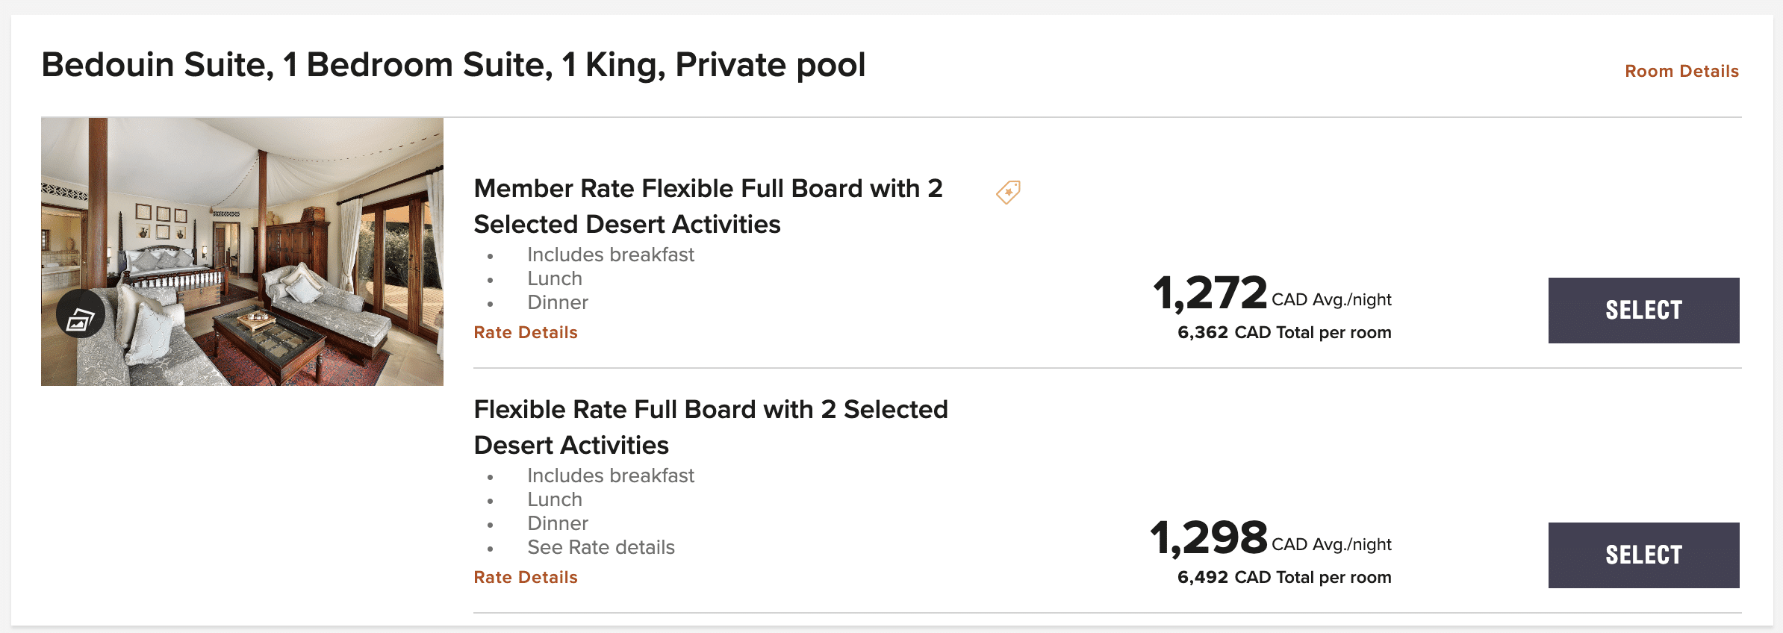Click the member rate tag icon

(x=1008, y=192)
